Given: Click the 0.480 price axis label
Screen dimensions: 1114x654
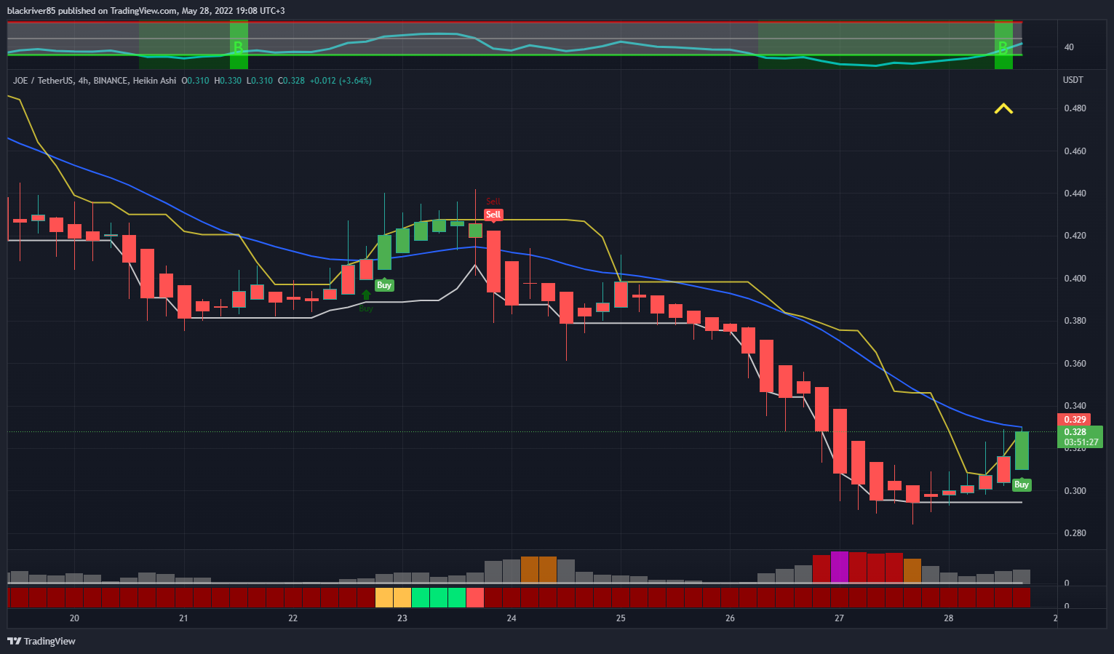Looking at the screenshot, I should [x=1075, y=108].
